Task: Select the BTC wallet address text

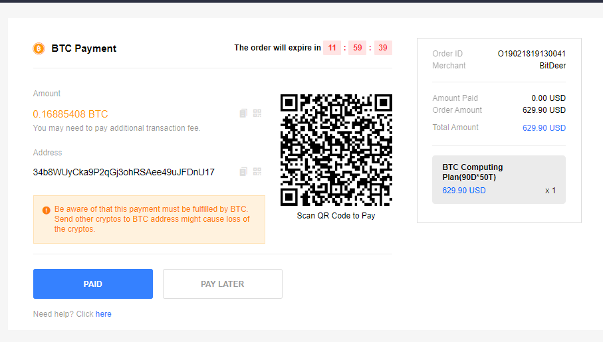Action: pos(124,172)
